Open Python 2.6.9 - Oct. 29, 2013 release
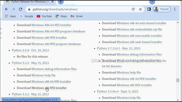 point(30,50)
